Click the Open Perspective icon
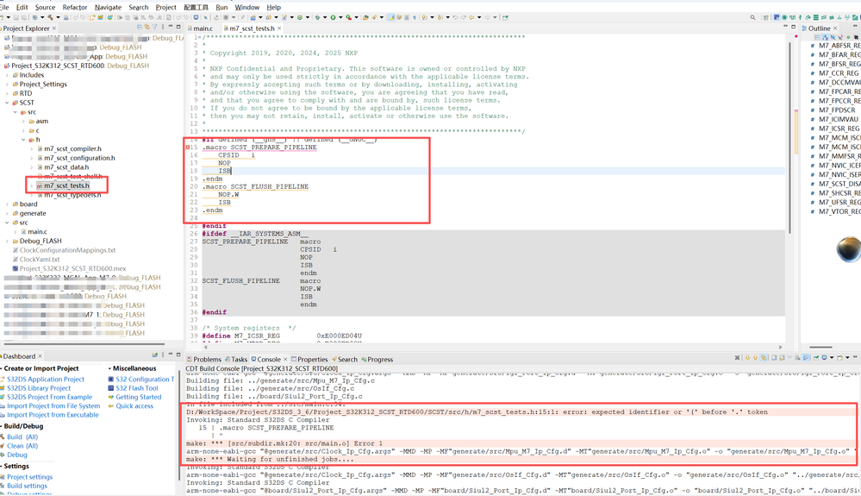Screen dimensions: 861x496 pos(766,17)
